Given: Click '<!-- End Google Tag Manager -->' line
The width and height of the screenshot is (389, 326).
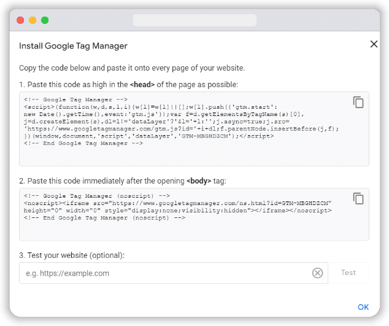Looking at the screenshot, I should (x=83, y=143).
